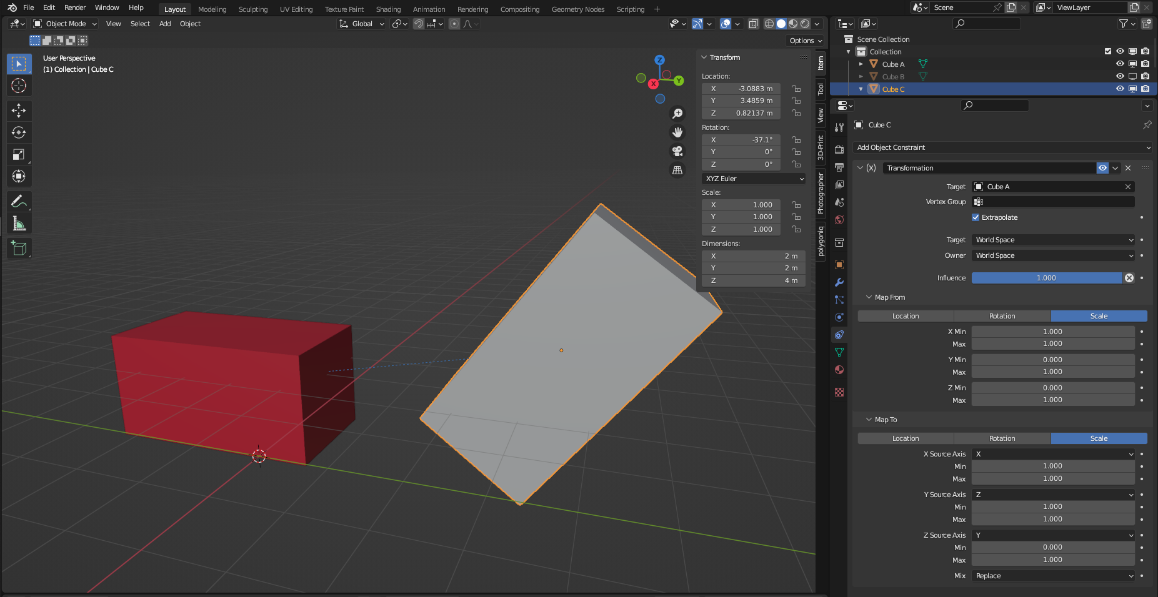Screen dimensions: 1158x597
Task: Select the Add Cube tool
Action: click(x=19, y=249)
